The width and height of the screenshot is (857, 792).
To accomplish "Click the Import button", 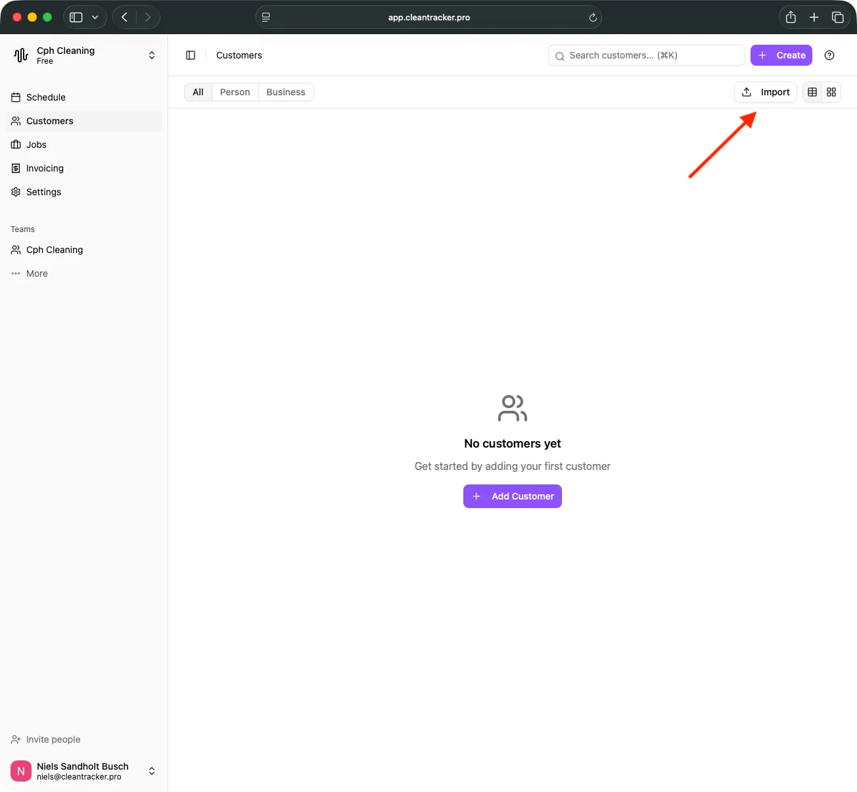I will [x=765, y=92].
